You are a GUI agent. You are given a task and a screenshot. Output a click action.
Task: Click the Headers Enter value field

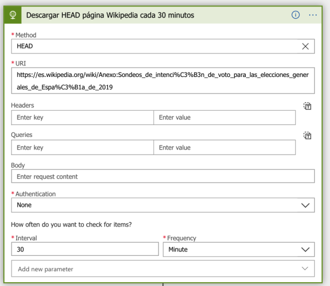tap(224, 118)
